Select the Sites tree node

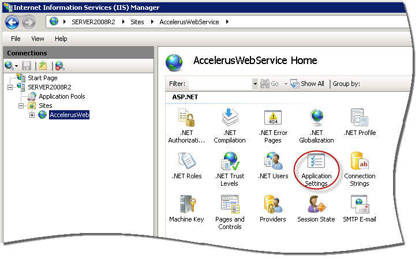46,106
